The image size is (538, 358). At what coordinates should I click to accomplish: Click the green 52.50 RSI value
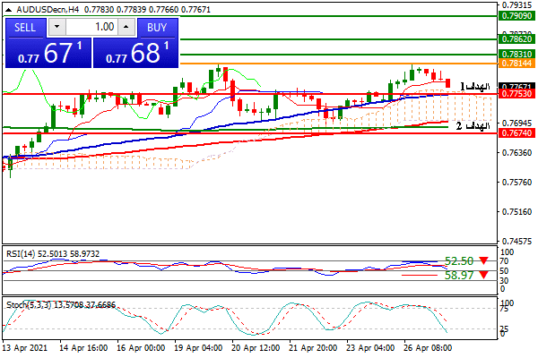[459, 261]
